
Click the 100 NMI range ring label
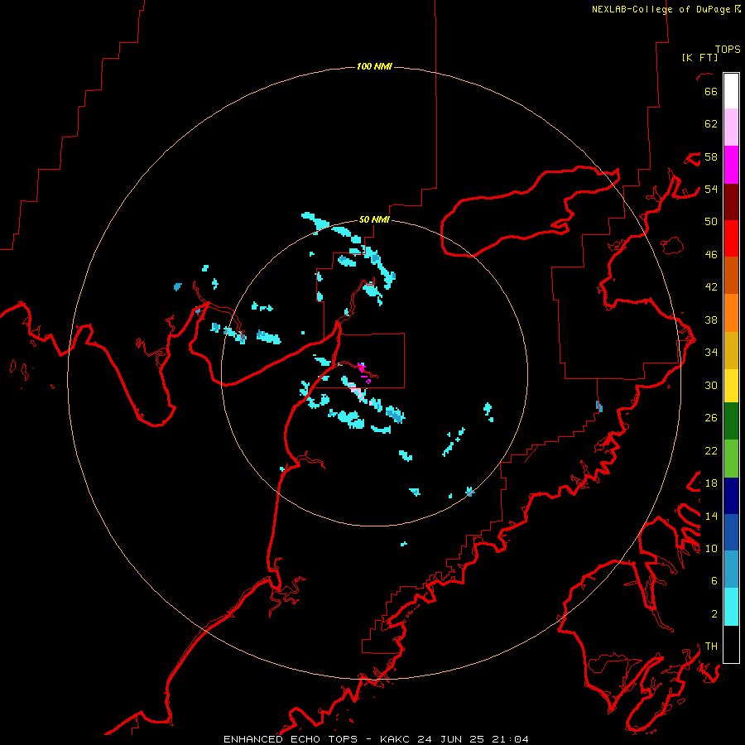point(374,66)
